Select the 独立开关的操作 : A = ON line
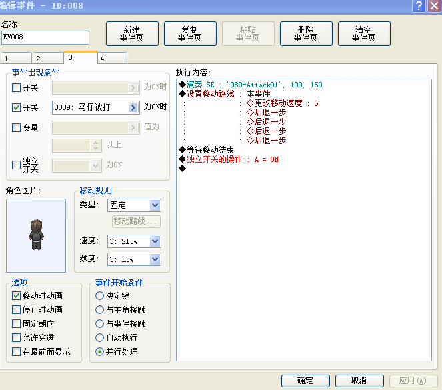 [229, 159]
